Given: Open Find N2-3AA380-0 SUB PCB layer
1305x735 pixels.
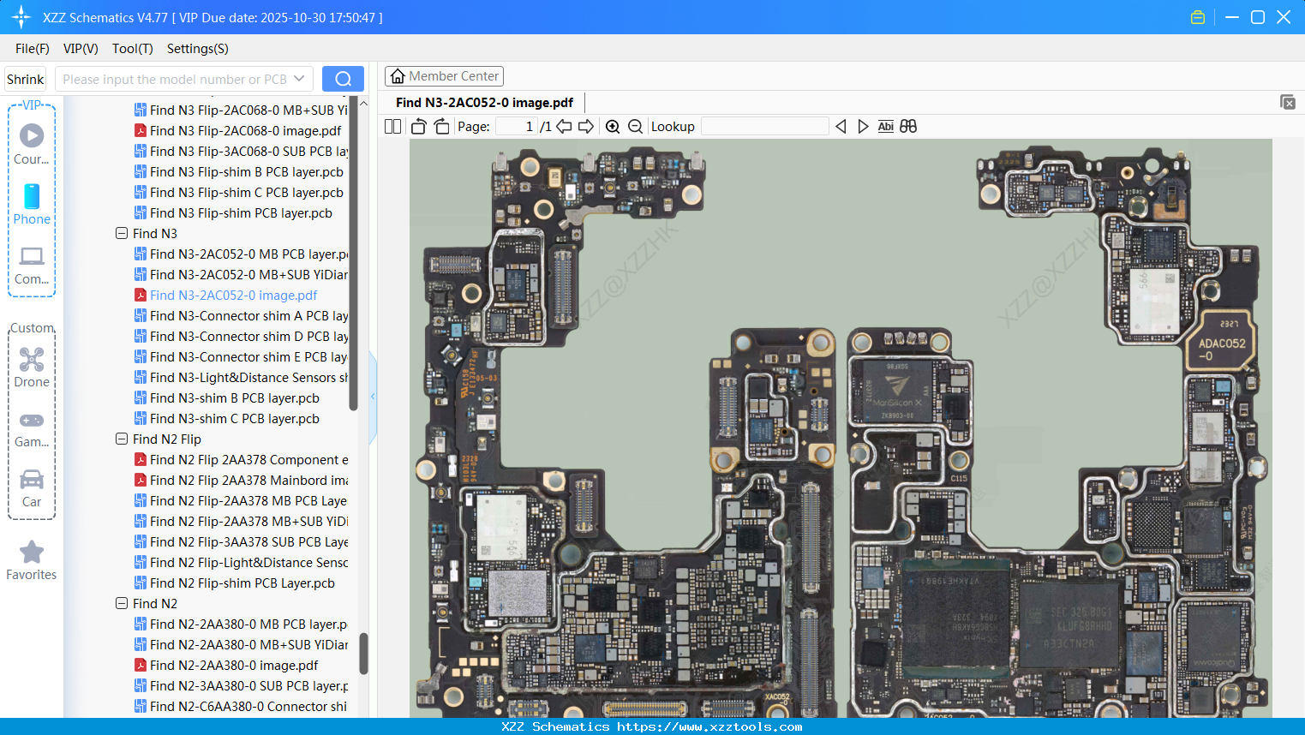Looking at the screenshot, I should (241, 685).
